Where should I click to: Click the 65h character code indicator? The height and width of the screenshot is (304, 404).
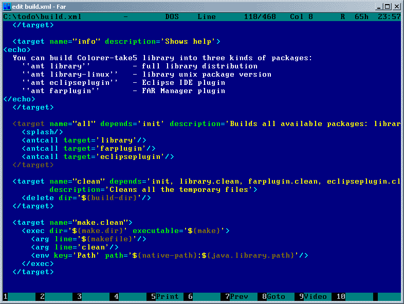(361, 17)
